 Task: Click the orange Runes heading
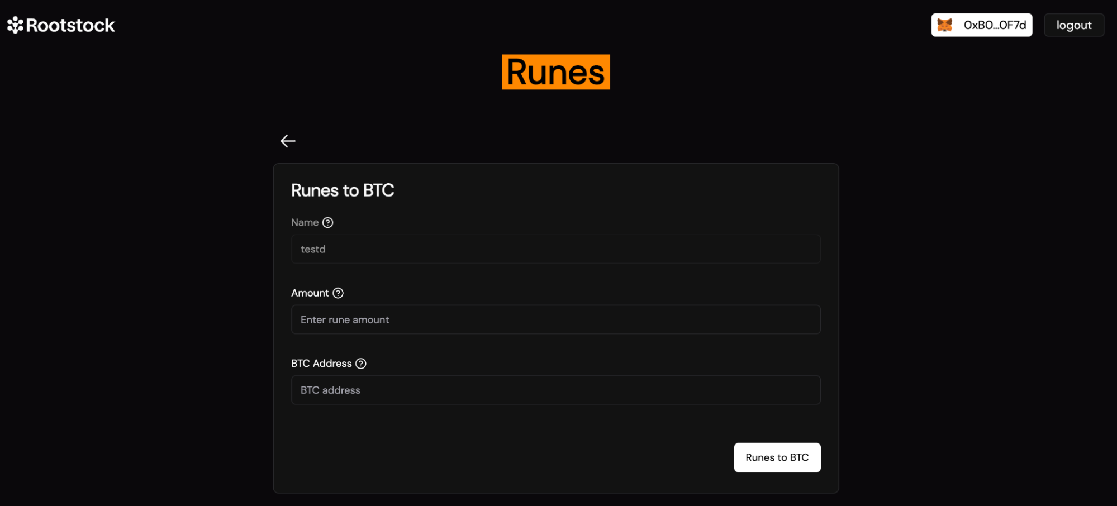coord(555,72)
